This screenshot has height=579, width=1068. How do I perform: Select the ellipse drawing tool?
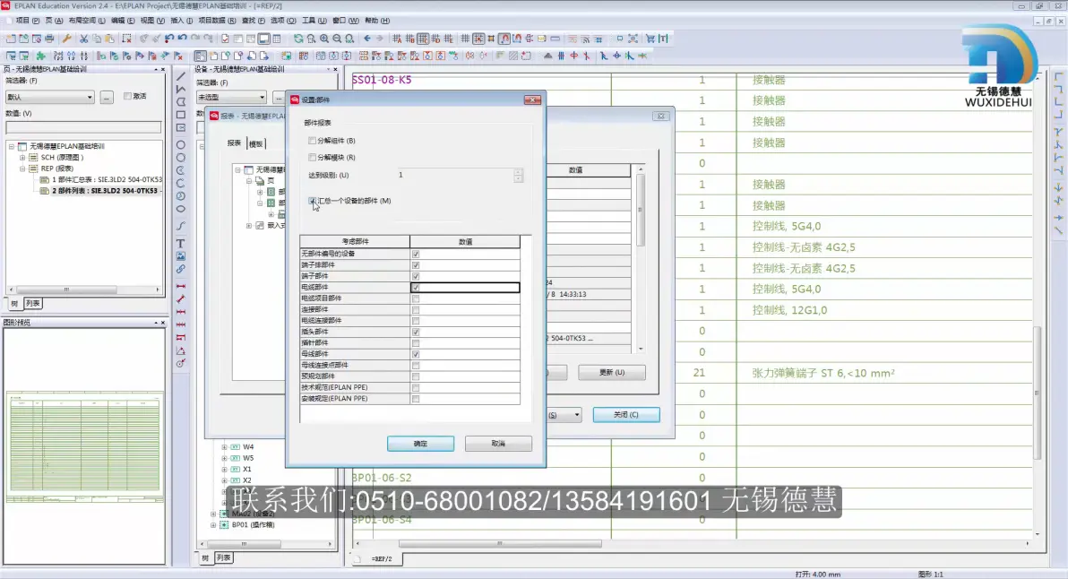click(x=180, y=209)
